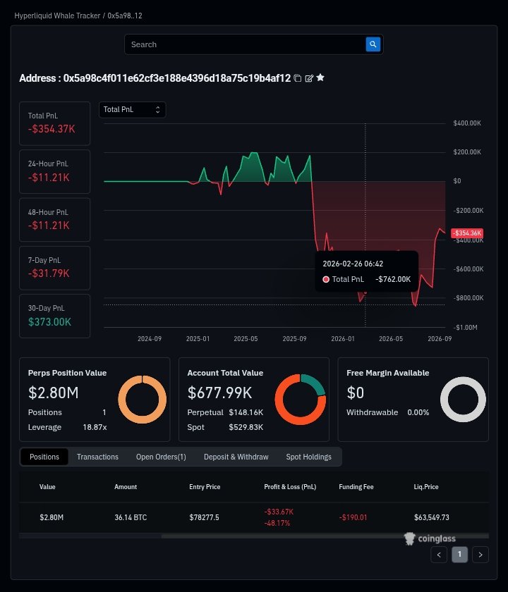Click the Value column header
This screenshot has height=592, width=508.
click(x=47, y=487)
